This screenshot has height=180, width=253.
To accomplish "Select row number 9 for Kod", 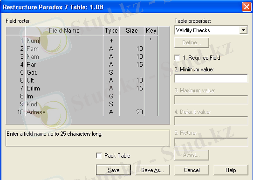I will pyautogui.click(x=22, y=104).
